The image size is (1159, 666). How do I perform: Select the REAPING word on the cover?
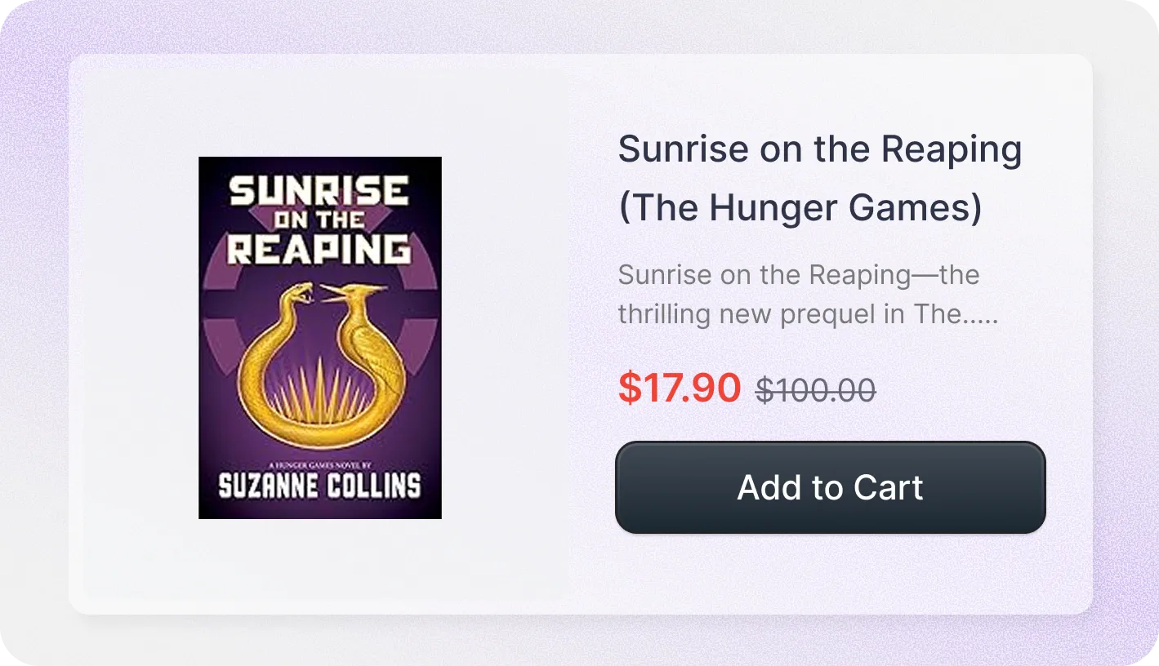(319, 250)
